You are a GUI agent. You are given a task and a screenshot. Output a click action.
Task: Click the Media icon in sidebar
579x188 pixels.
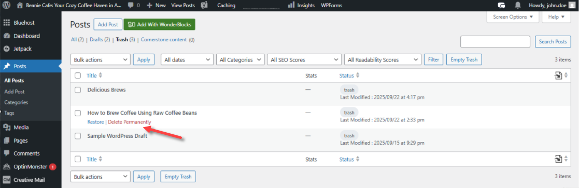[6, 127]
